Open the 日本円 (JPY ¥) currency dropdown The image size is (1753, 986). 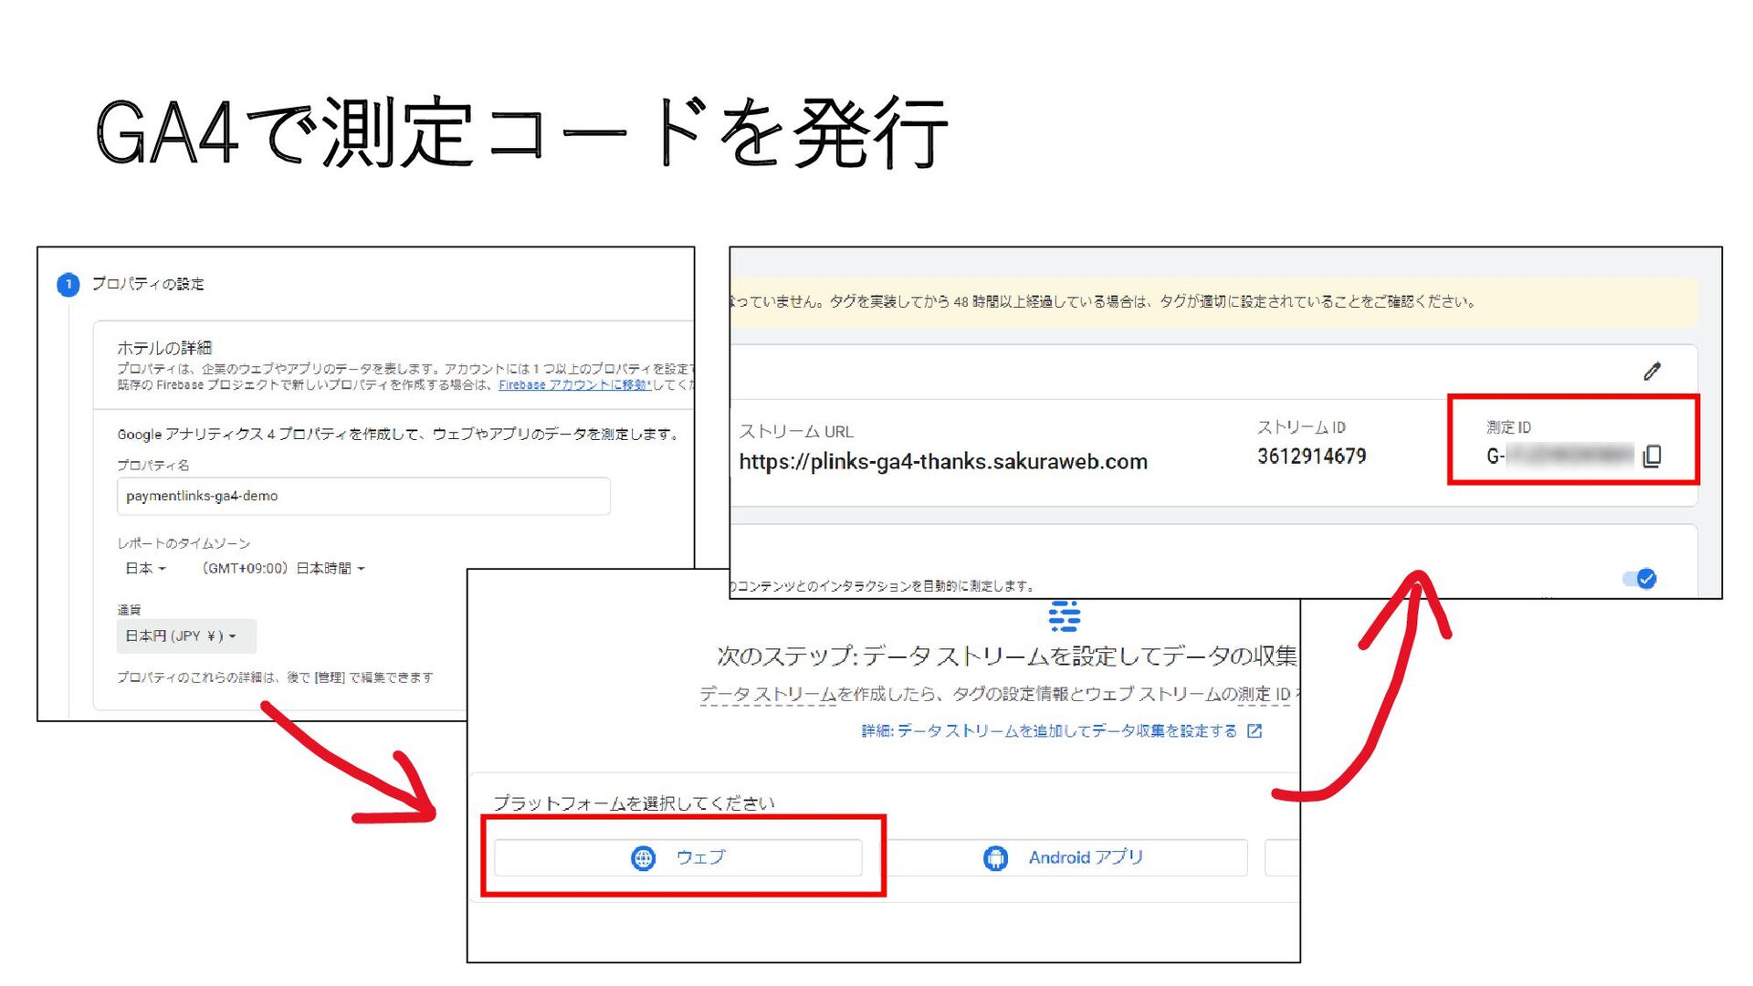point(185,636)
